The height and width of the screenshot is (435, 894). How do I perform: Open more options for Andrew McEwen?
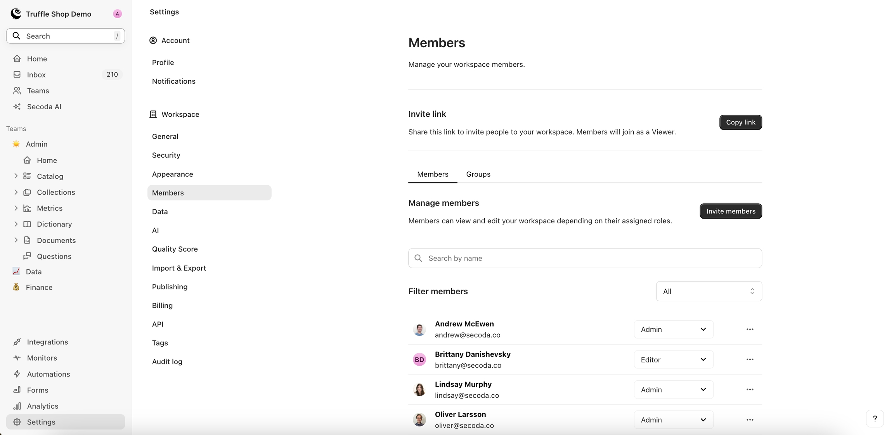(750, 329)
